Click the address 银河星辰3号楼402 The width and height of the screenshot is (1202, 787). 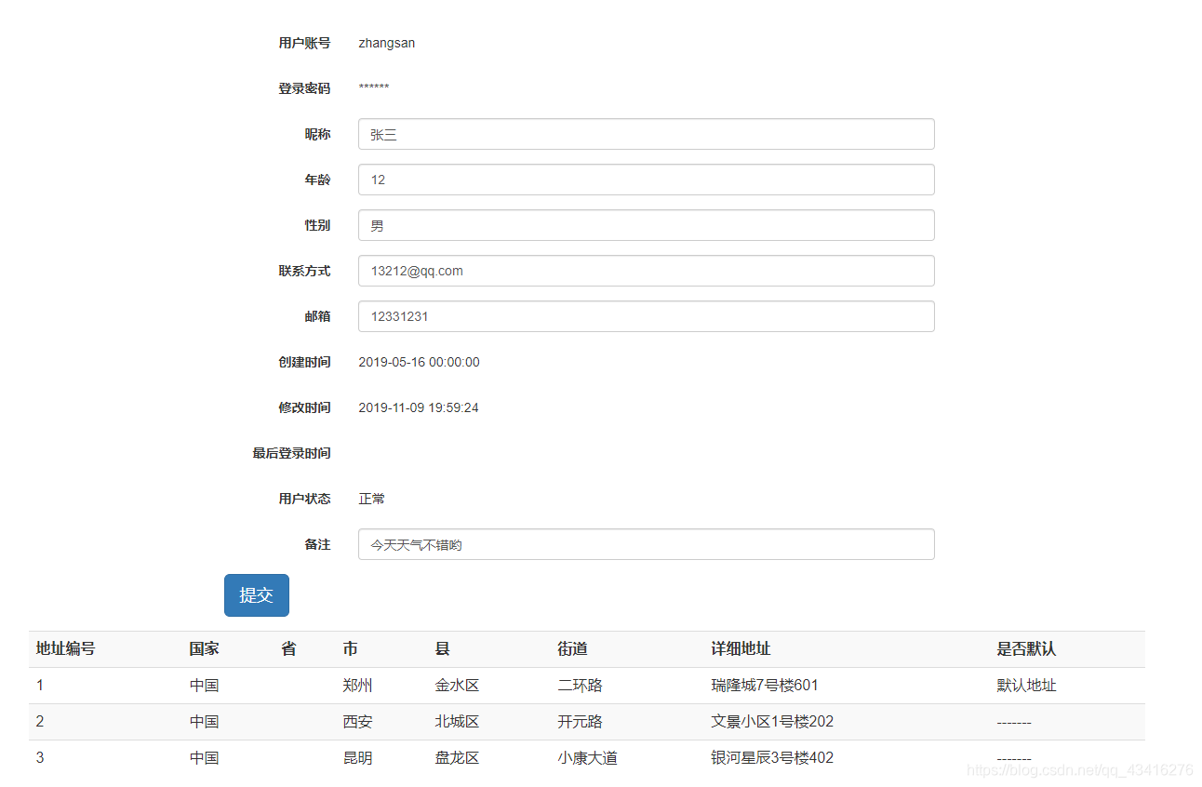click(773, 758)
